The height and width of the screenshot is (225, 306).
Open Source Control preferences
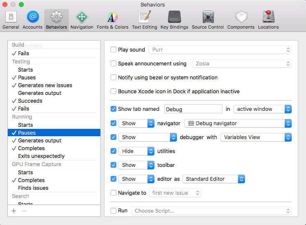point(208,20)
